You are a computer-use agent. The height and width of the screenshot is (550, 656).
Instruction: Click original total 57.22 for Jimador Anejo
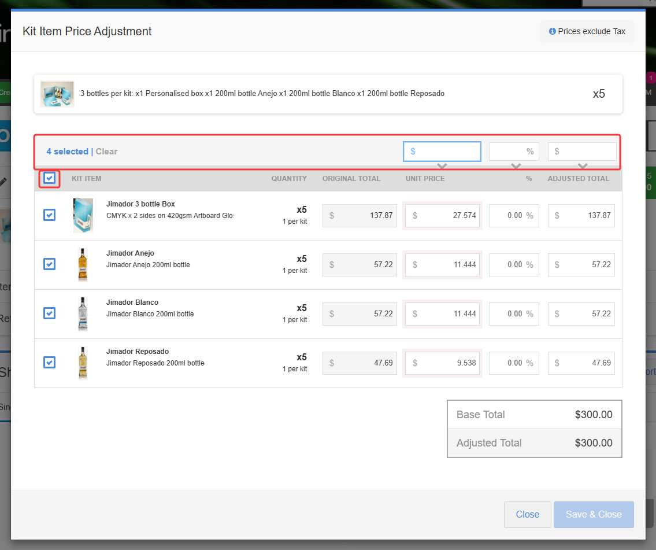click(360, 264)
